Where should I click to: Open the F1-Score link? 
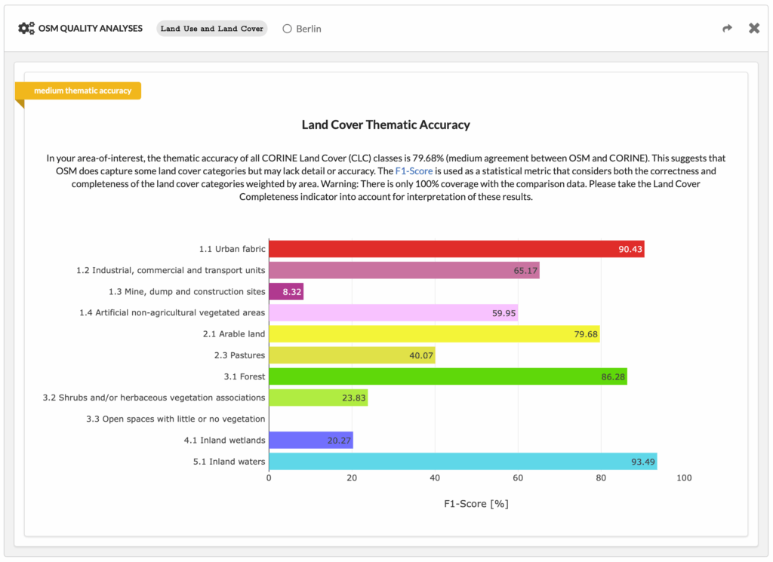tap(414, 171)
